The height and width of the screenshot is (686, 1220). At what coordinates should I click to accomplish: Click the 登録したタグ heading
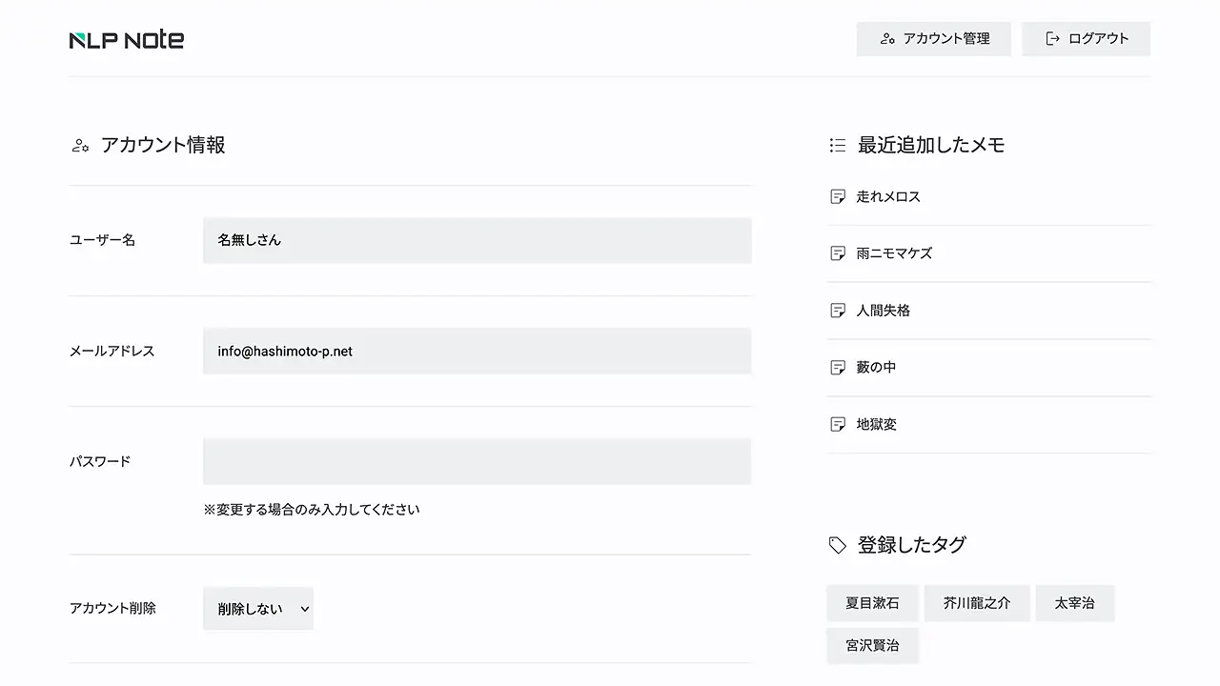point(912,545)
